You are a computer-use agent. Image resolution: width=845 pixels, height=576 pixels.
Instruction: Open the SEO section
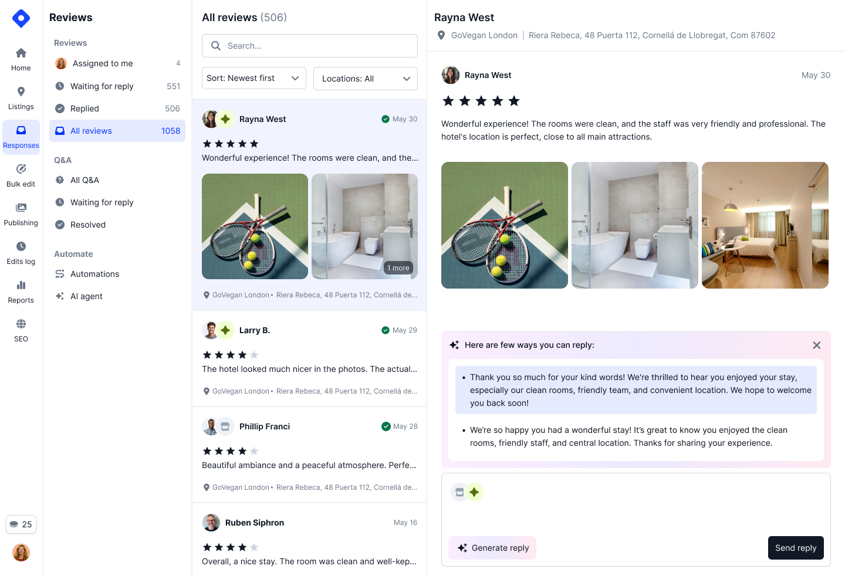(x=21, y=331)
